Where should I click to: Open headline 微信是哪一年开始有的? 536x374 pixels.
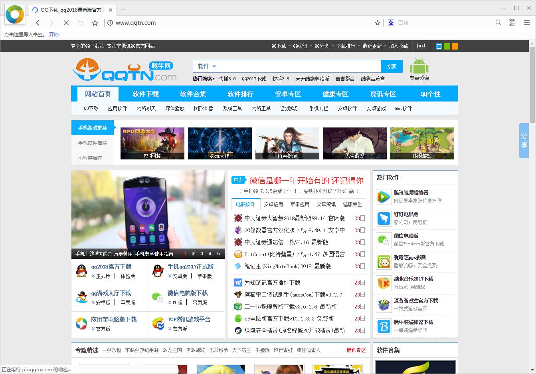coord(307,181)
